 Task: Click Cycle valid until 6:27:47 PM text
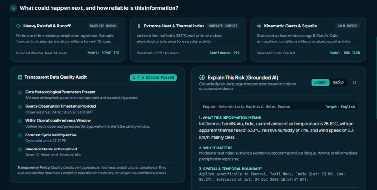(x=46, y=141)
